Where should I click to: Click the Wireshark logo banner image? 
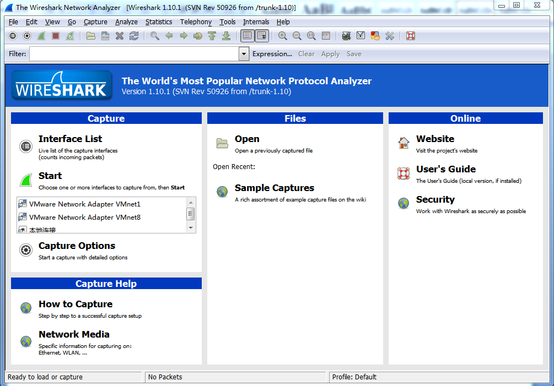click(x=62, y=85)
